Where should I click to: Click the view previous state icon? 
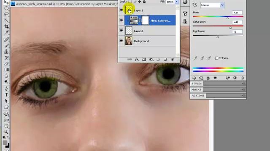click(228, 78)
